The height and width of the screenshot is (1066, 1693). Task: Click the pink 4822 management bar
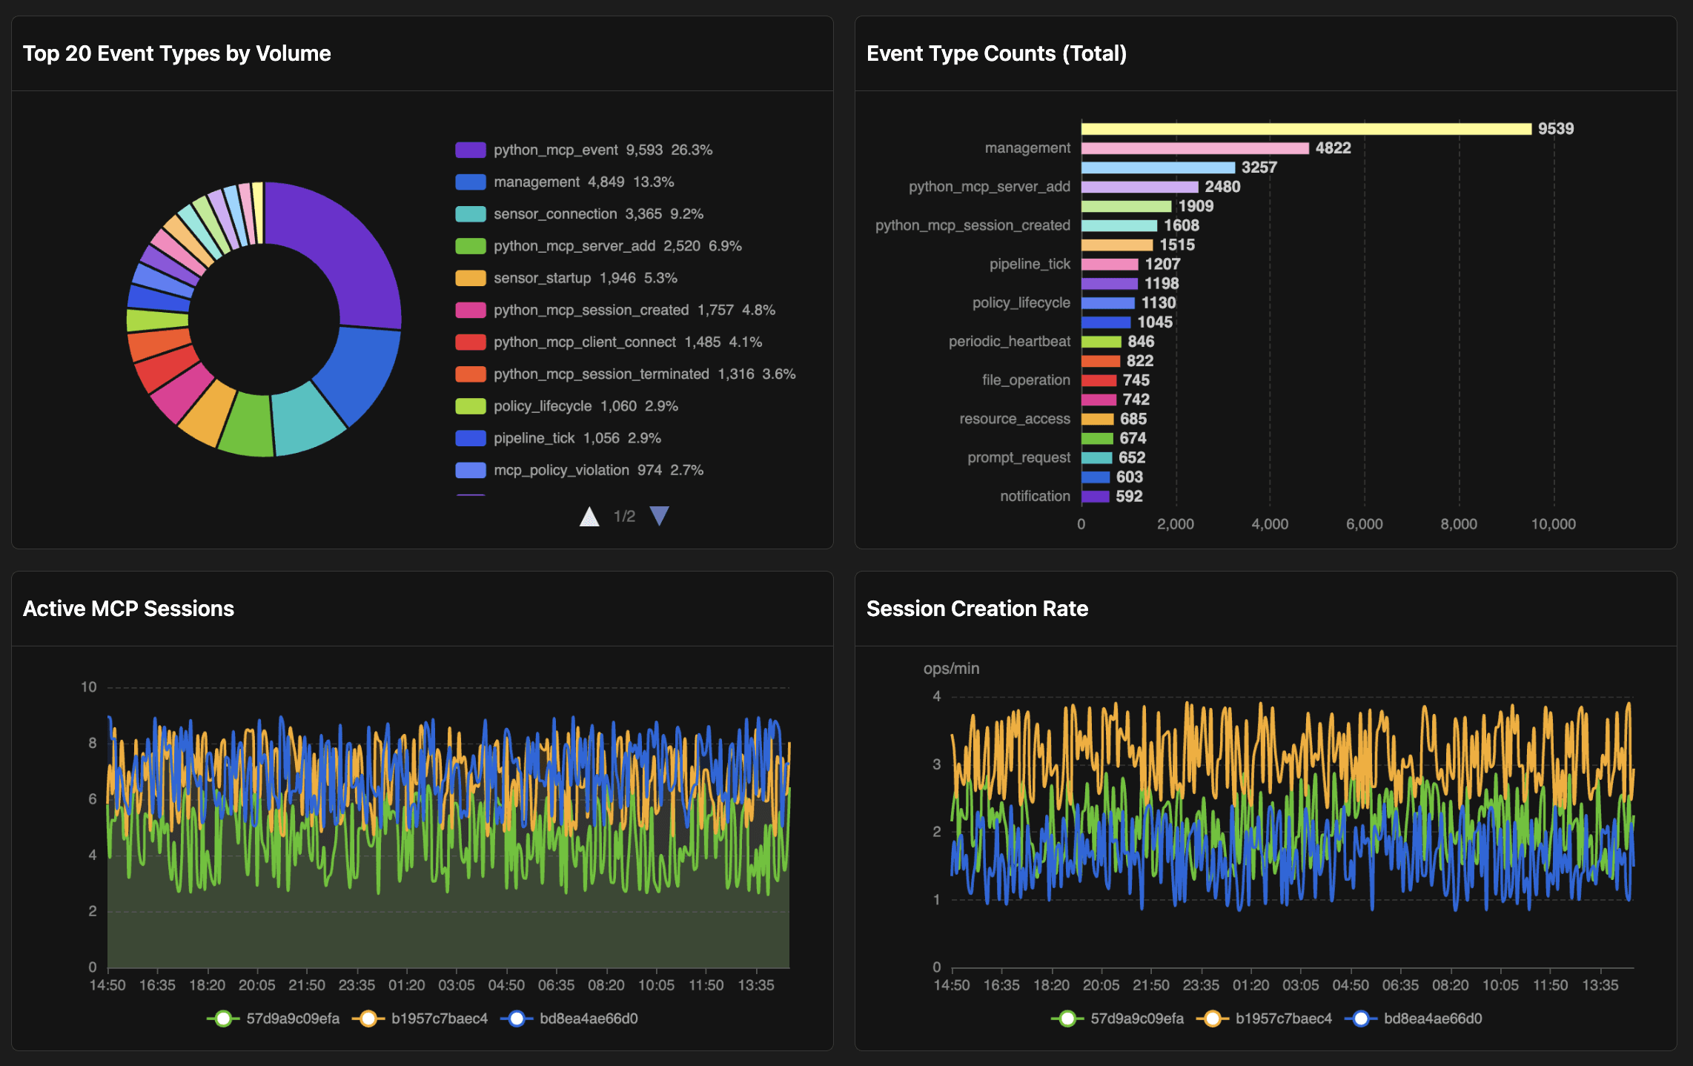click(x=1194, y=148)
